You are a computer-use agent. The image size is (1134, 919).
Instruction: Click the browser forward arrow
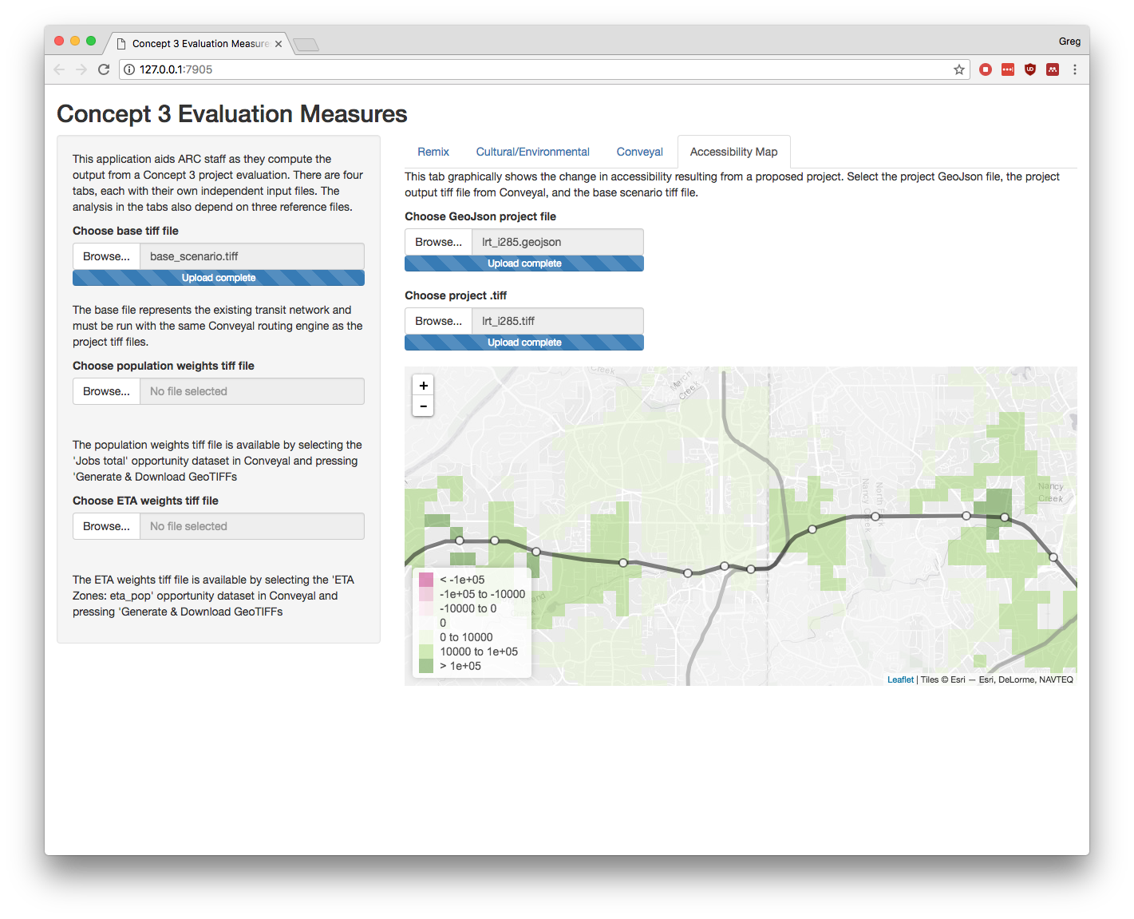point(81,69)
